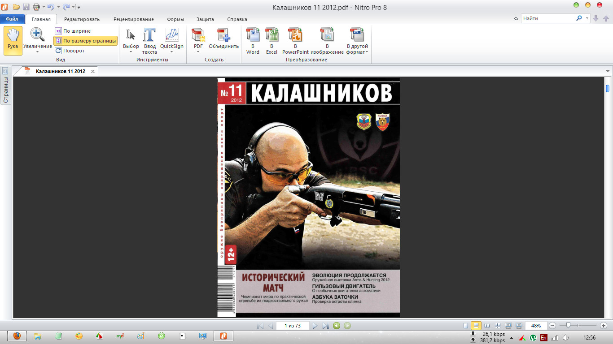Open the Формы ribbon tab
Viewport: 613px width, 344px height.
[175, 19]
